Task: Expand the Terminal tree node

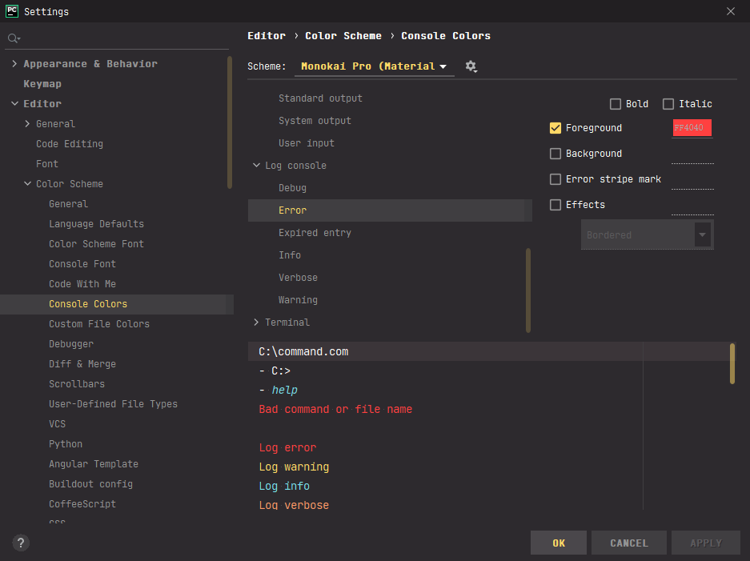Action: pyautogui.click(x=256, y=323)
